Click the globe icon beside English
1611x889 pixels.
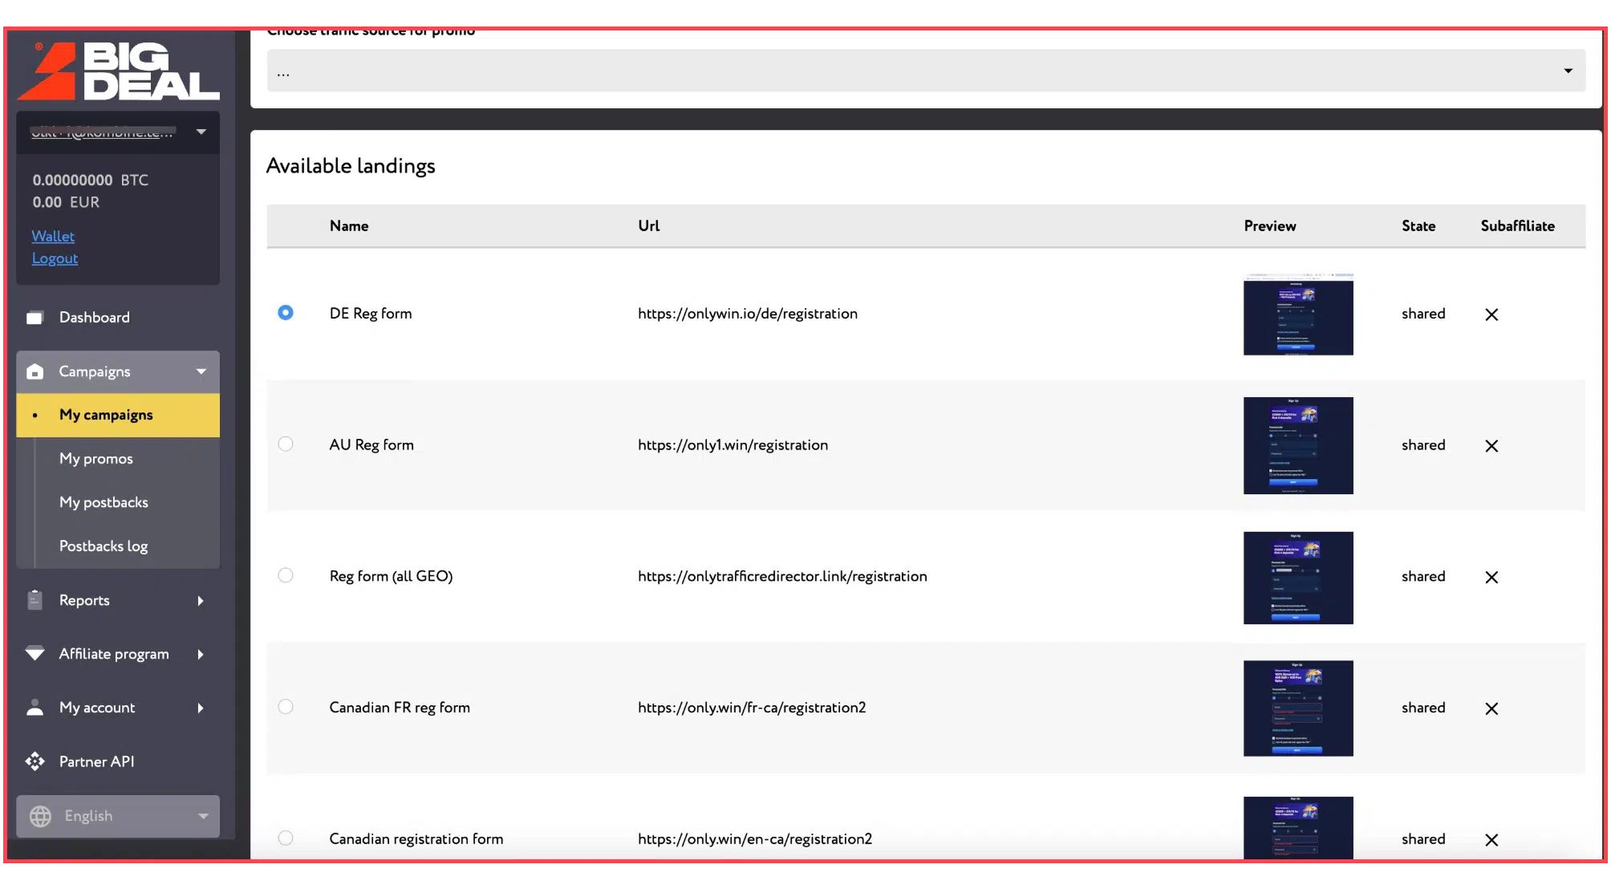[40, 816]
